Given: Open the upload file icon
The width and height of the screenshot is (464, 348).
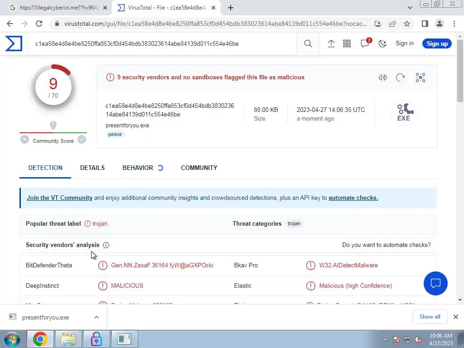Looking at the screenshot, I should coord(331,44).
